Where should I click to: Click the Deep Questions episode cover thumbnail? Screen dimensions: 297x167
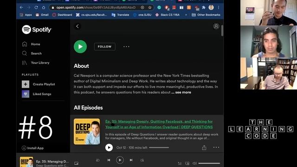click(87, 132)
